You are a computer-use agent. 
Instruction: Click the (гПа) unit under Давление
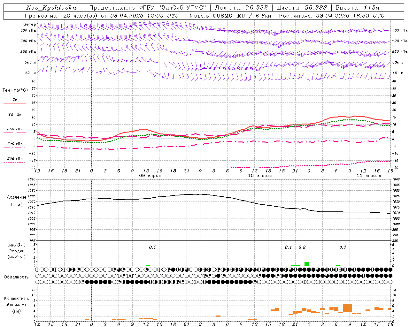coord(17,205)
